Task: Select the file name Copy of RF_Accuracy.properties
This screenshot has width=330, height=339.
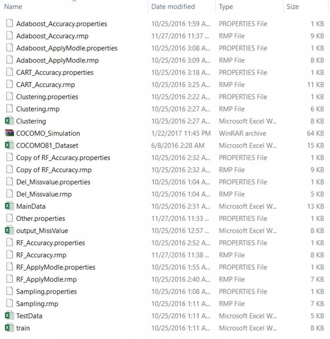Action: (x=63, y=158)
